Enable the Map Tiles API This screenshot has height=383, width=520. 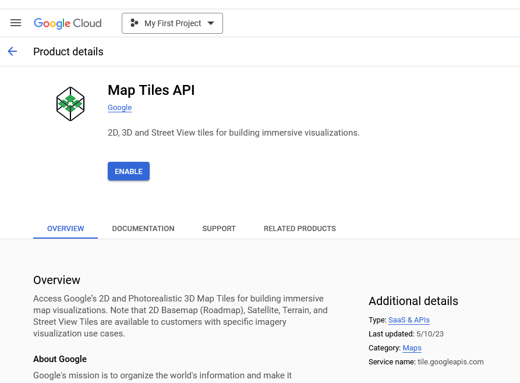point(129,171)
